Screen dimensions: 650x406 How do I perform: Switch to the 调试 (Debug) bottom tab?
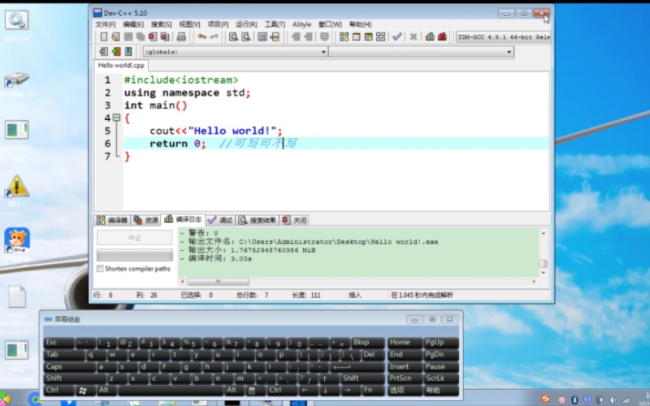coord(221,220)
